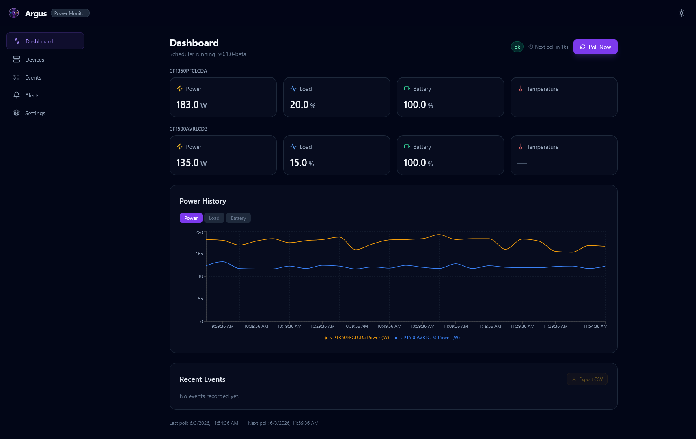696x439 pixels.
Task: Click the No events recorded yet message
Action: (210, 396)
